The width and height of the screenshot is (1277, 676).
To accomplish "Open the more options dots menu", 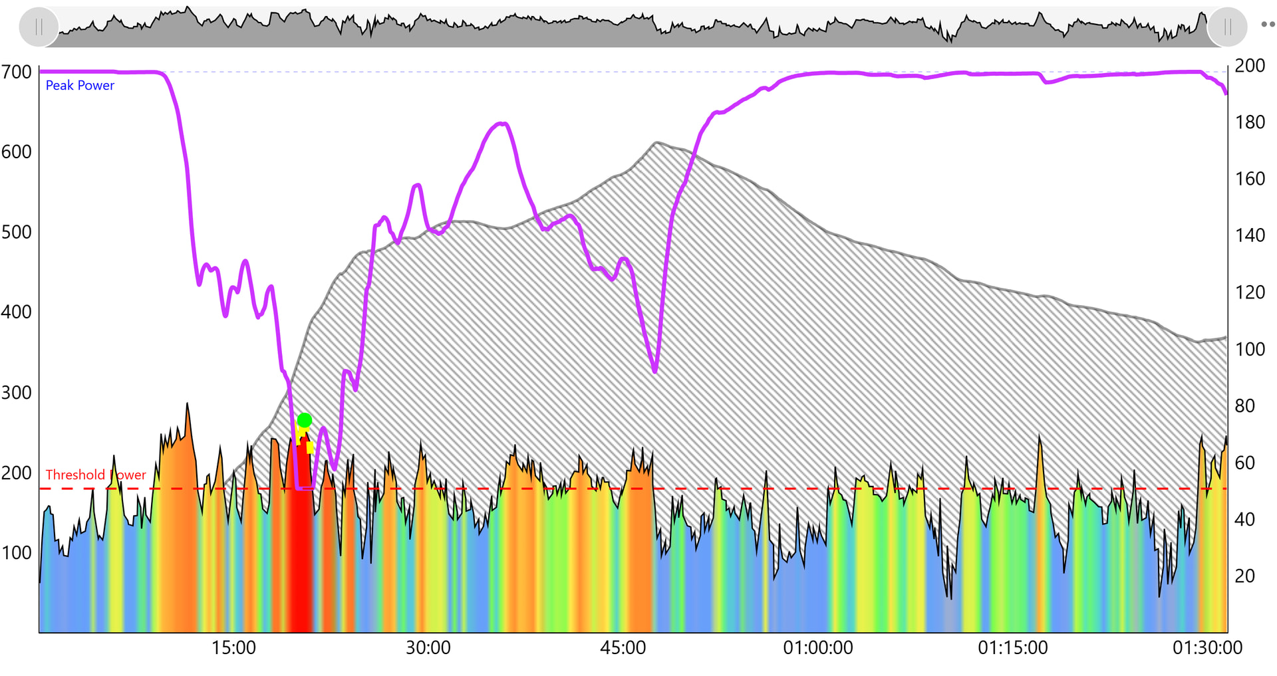I will 1268,25.
